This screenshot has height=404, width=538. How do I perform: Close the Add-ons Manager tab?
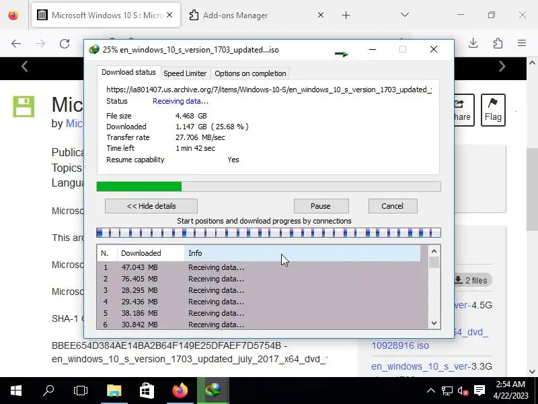click(321, 15)
